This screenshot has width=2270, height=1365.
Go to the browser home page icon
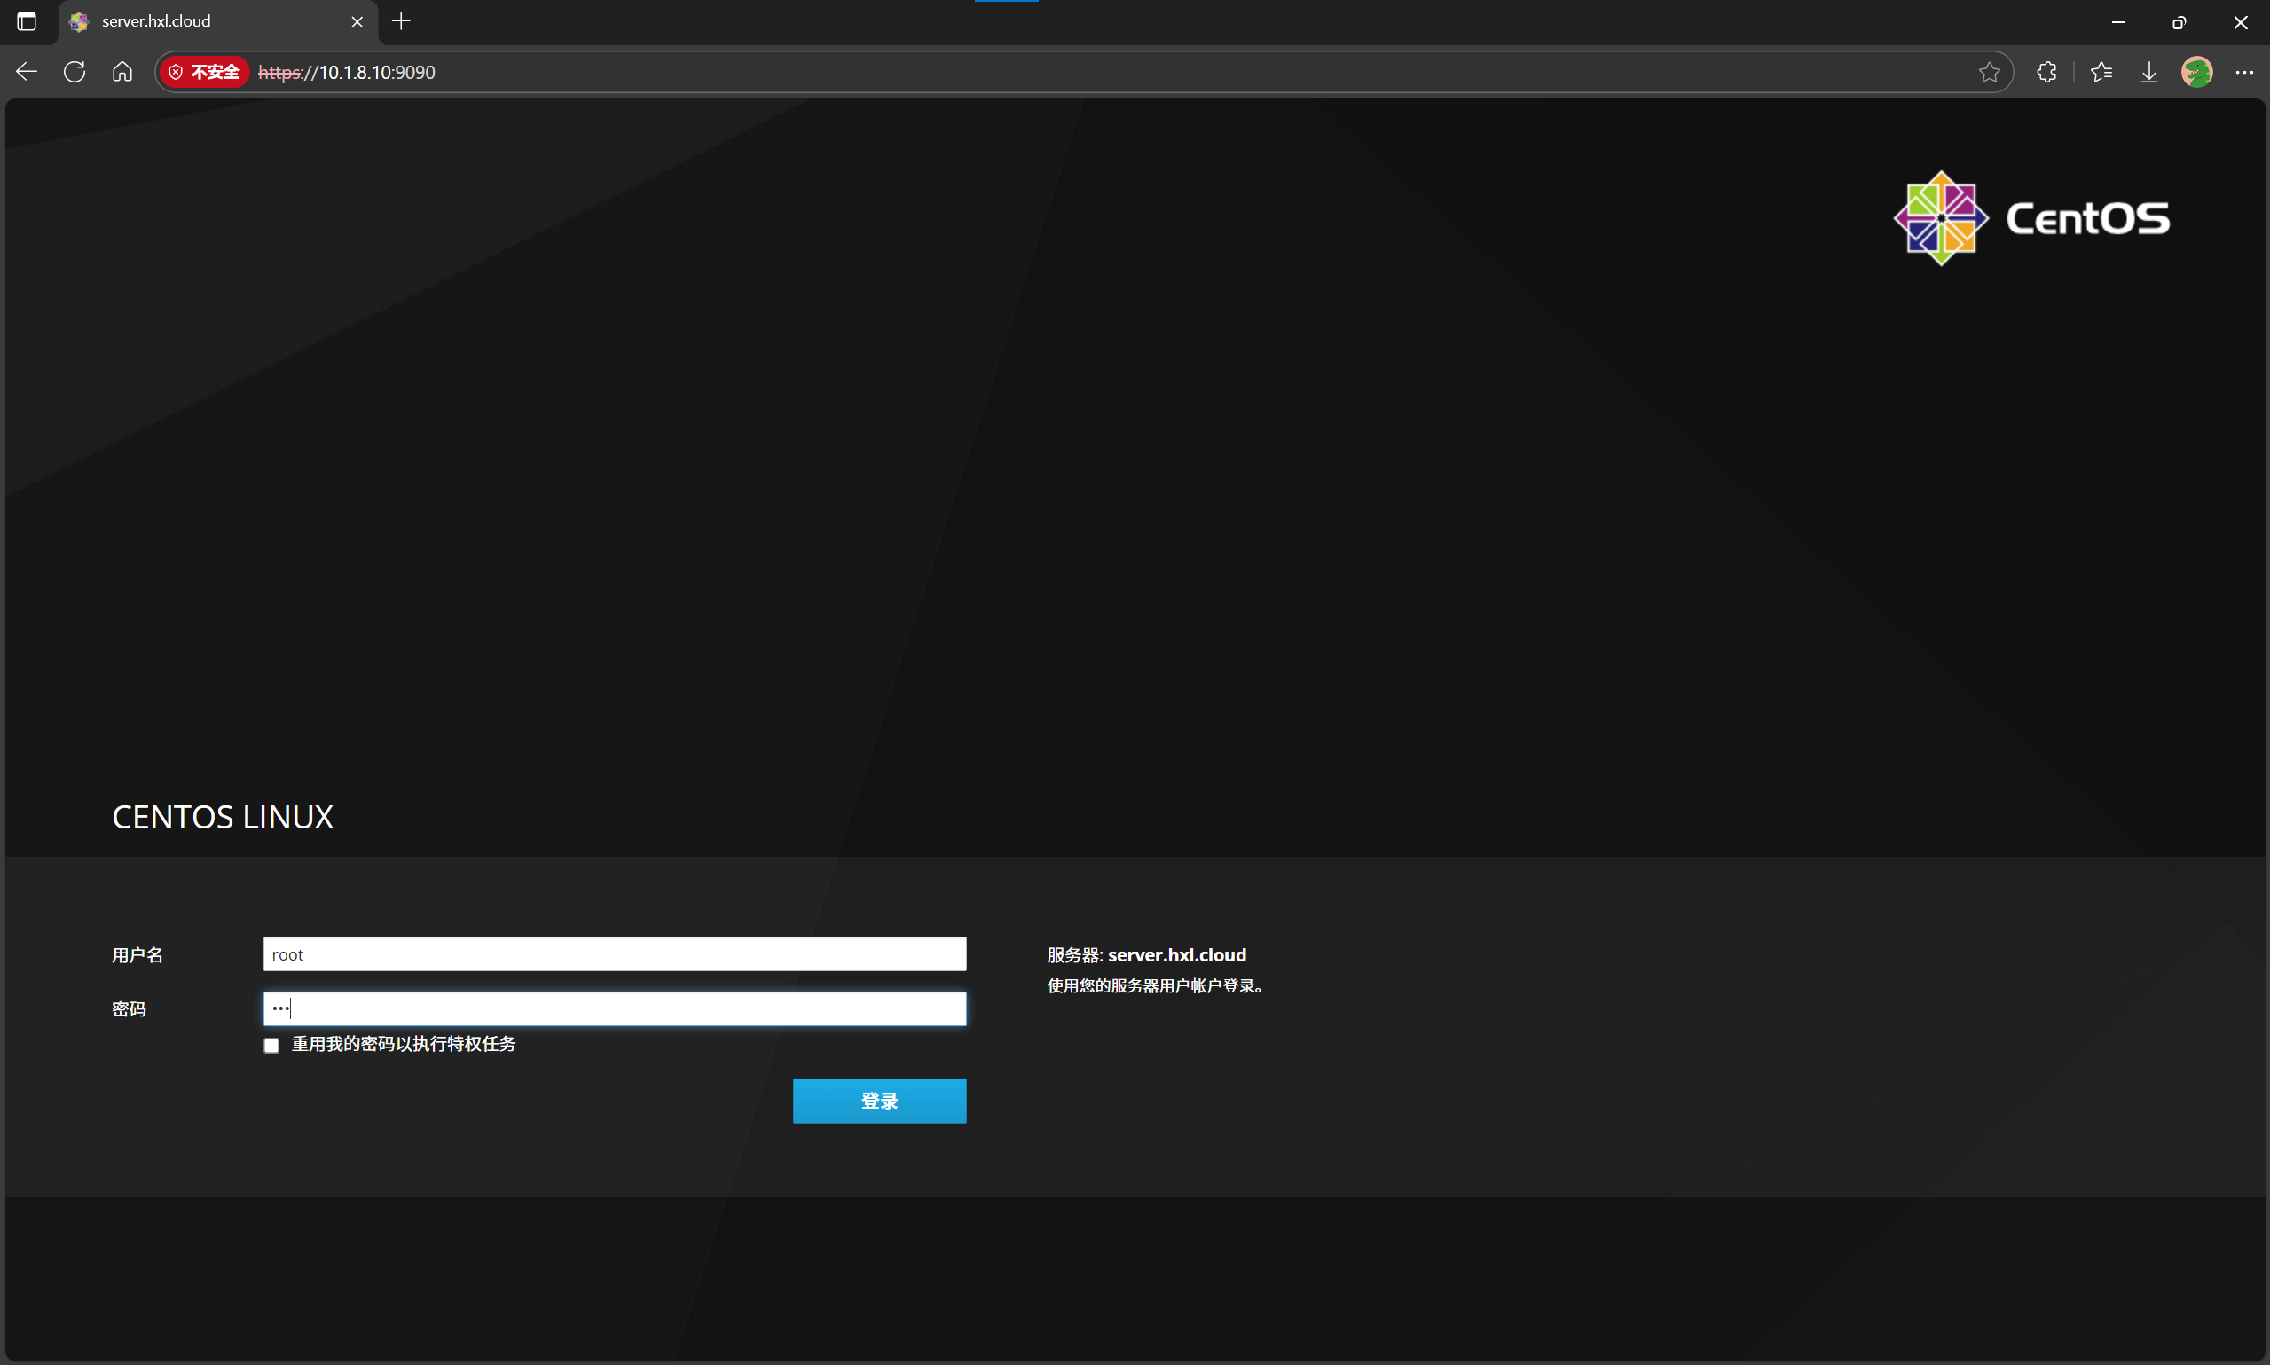[122, 72]
